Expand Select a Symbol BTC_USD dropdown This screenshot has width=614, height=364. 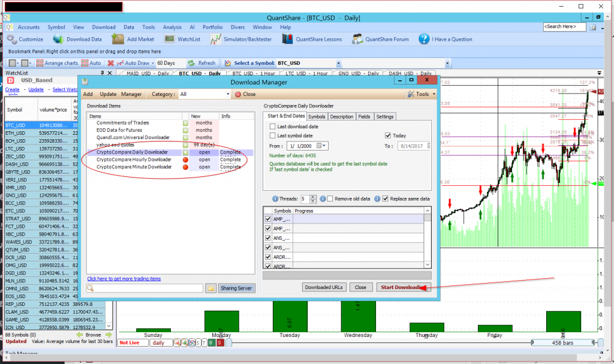pos(338,63)
